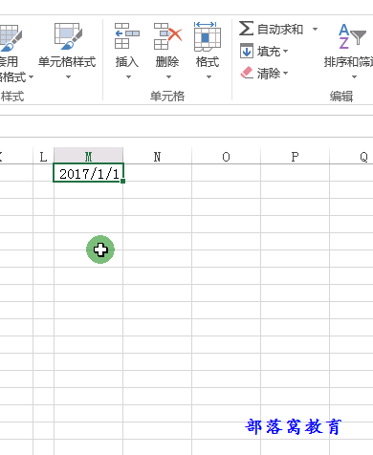Click the Format as Table icon

point(11,37)
